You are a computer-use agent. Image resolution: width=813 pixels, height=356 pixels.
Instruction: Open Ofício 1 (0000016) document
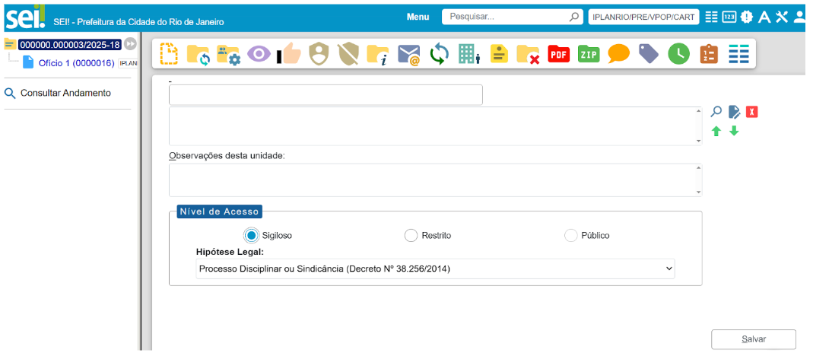pos(76,63)
